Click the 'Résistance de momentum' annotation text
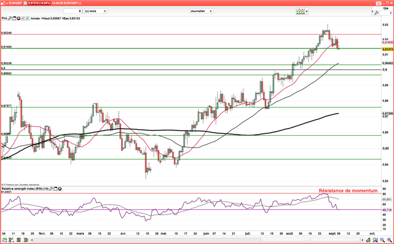This screenshot has width=394, height=244. tap(348, 191)
